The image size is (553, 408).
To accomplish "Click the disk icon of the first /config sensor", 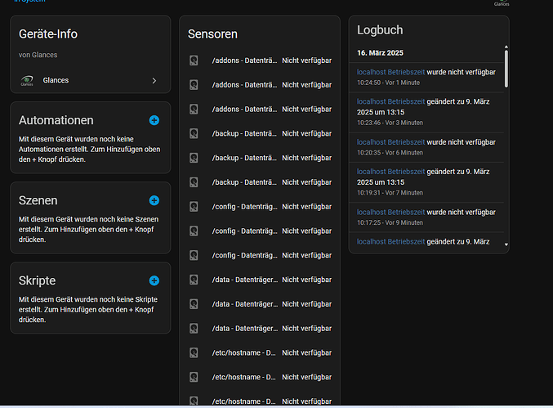I will tap(194, 207).
